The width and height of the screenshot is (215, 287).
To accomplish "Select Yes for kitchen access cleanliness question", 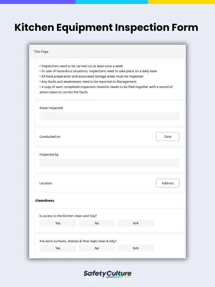I will click(57, 223).
